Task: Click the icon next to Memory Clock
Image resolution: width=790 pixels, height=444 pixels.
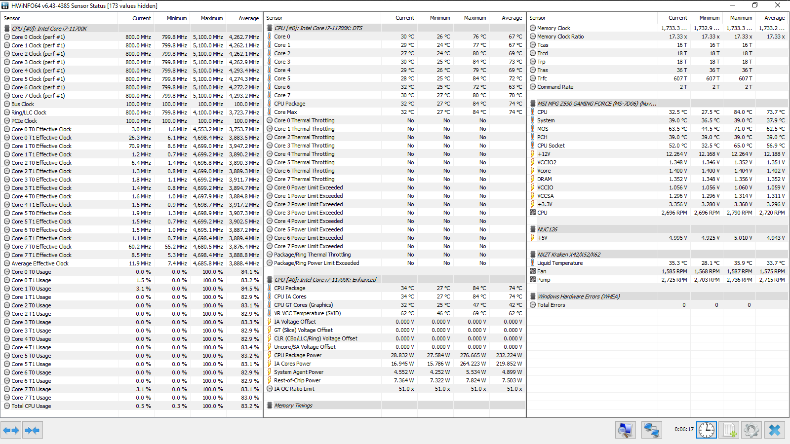Action: pos(533,28)
